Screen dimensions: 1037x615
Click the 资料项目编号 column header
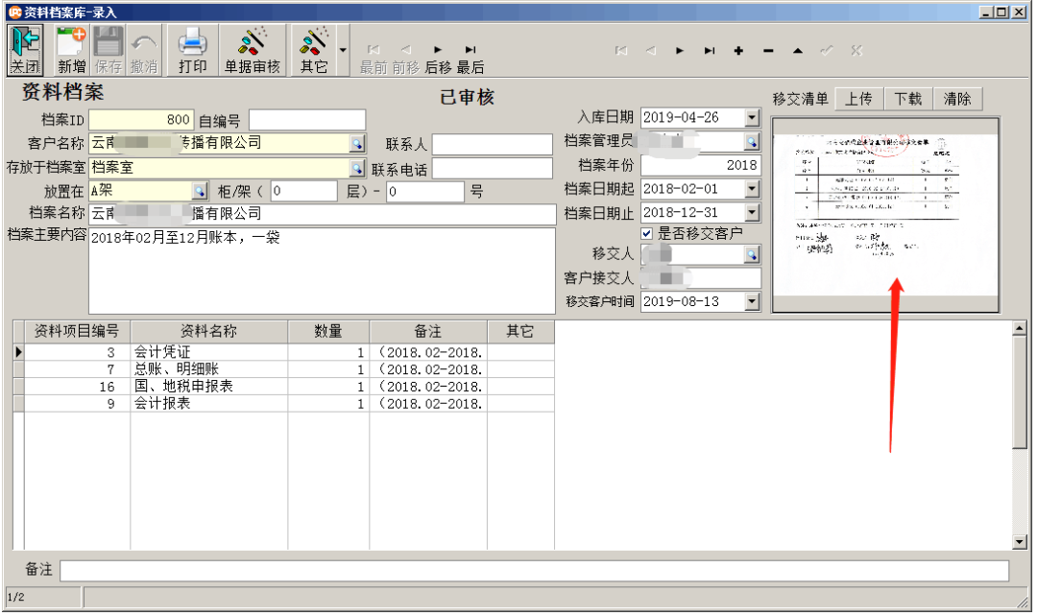77,332
